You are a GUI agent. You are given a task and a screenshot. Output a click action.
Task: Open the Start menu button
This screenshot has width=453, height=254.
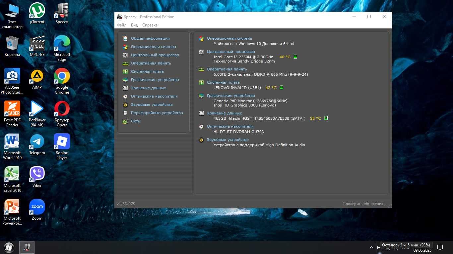pyautogui.click(x=9, y=247)
